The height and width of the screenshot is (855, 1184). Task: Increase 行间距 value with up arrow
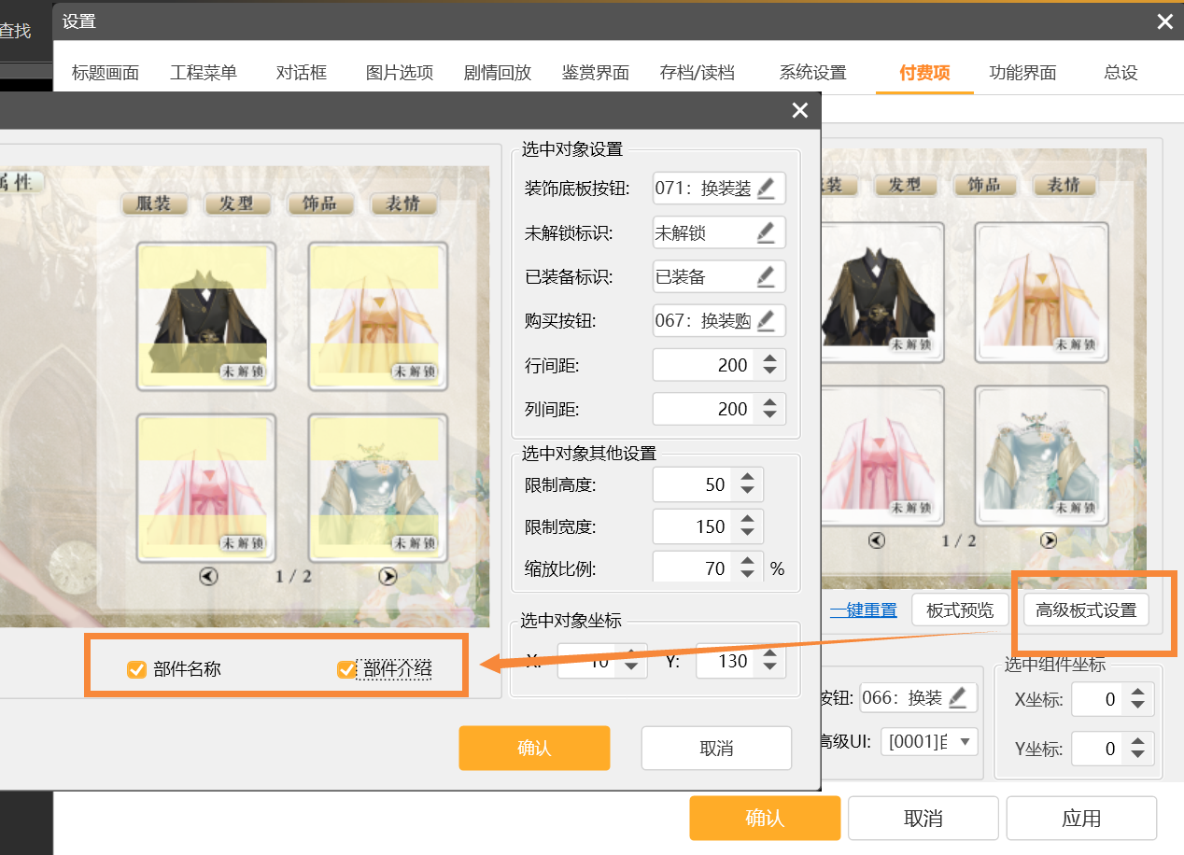coord(769,358)
